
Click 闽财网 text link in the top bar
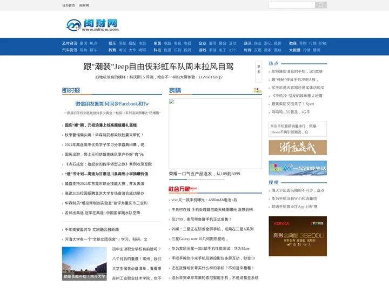[84, 5]
